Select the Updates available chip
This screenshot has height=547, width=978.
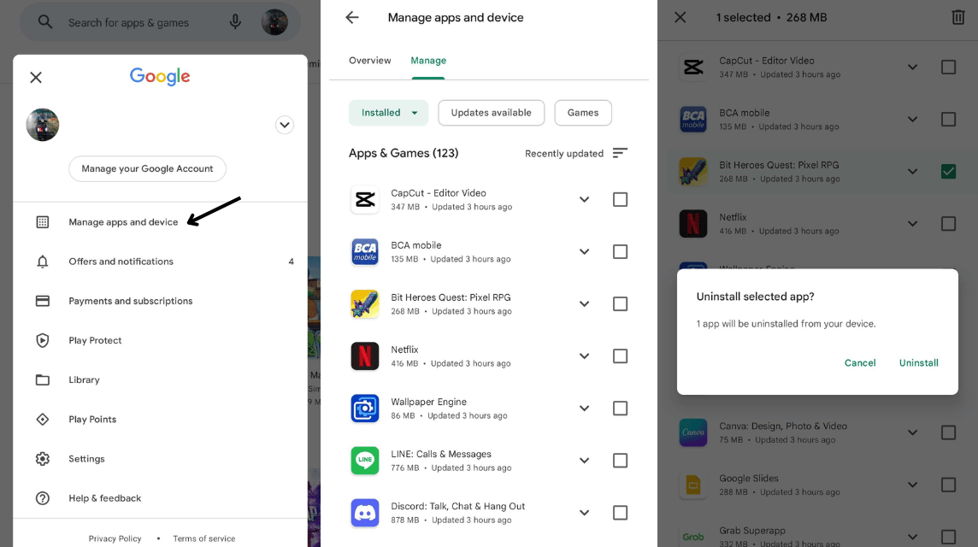(x=492, y=113)
